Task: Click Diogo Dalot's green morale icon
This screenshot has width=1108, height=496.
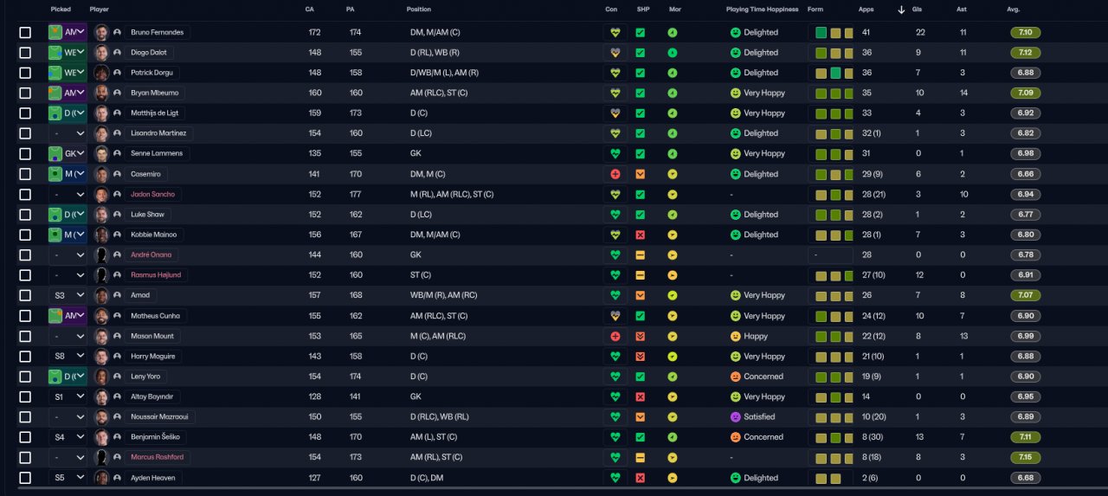Action: 673,53
